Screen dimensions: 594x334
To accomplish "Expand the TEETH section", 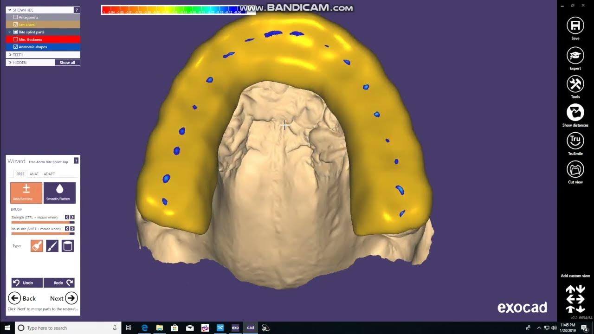I will pos(10,55).
